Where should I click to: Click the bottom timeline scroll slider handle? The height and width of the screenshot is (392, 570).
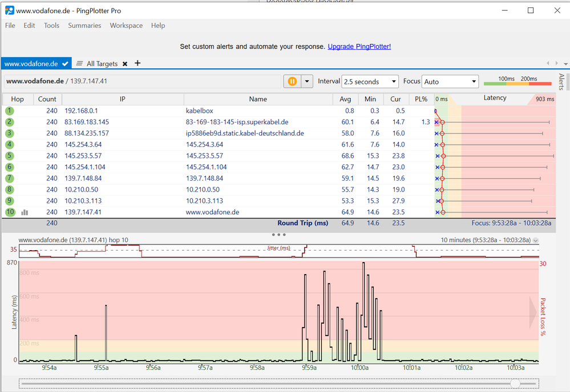pos(515,383)
